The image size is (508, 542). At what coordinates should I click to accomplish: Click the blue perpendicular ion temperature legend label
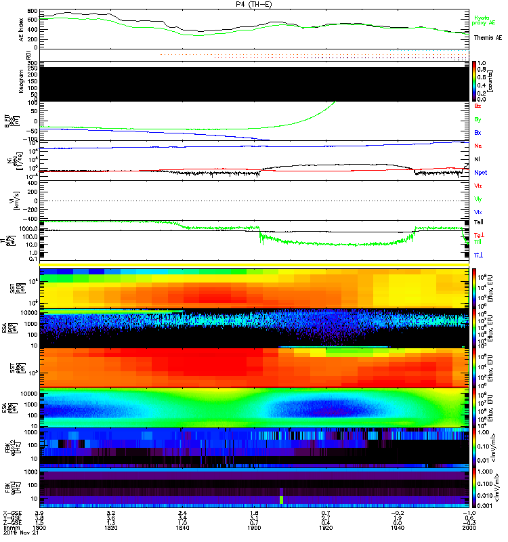pos(478,255)
